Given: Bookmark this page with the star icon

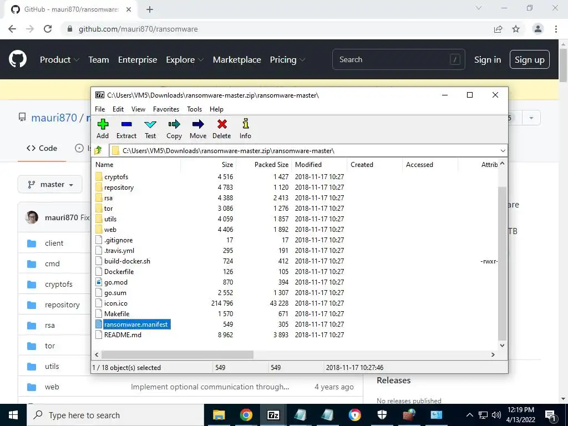Looking at the screenshot, I should [516, 29].
